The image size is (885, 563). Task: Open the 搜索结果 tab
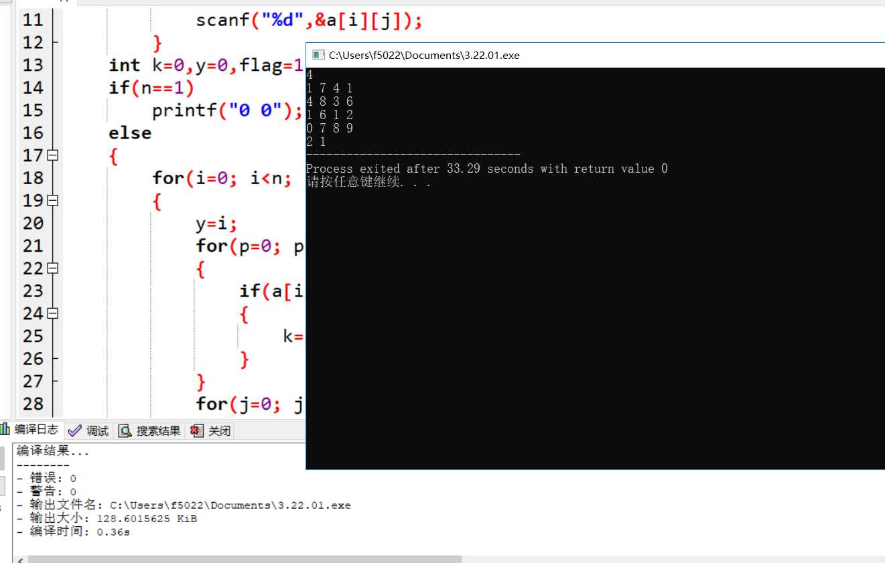[150, 430]
